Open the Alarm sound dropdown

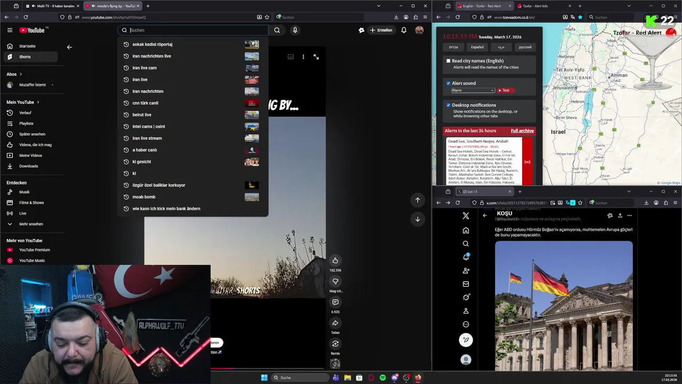pyautogui.click(x=473, y=90)
